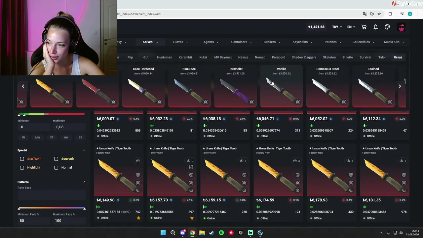
Task: Click the Maximum float field showing 0,08
Action: pos(69,127)
